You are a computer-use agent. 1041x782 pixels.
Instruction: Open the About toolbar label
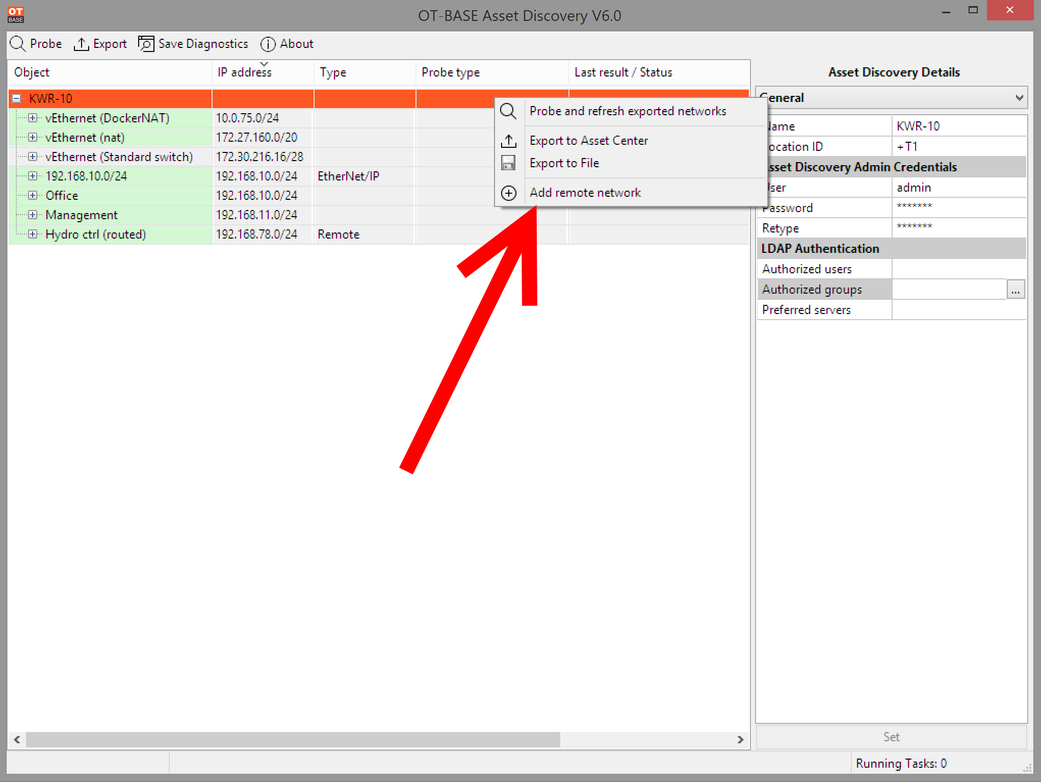pos(297,44)
